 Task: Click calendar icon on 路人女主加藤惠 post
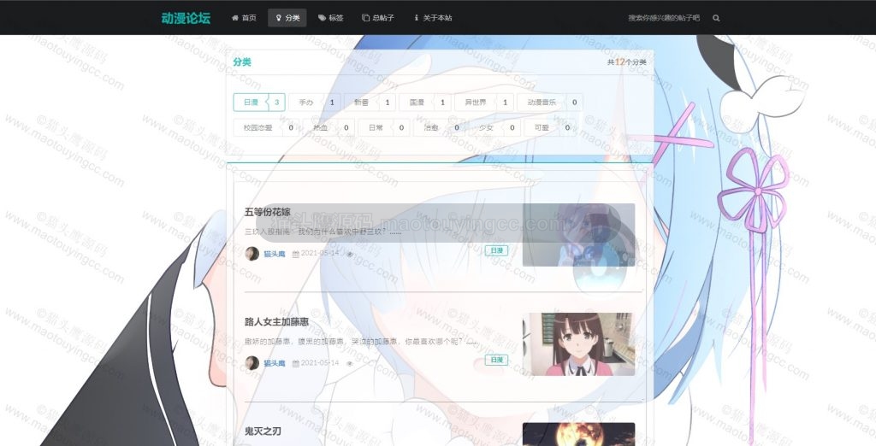coord(295,363)
